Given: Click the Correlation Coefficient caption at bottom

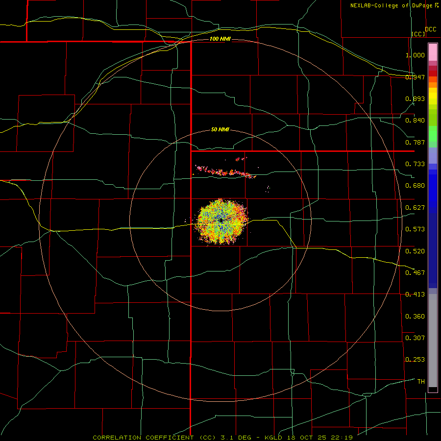Looking at the screenshot, I should coord(223,438).
